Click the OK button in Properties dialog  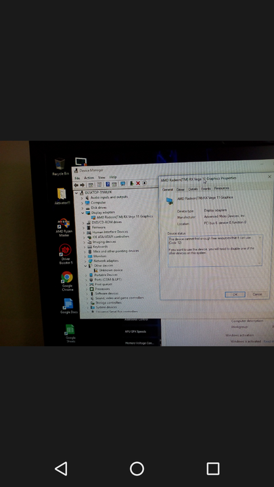(235, 294)
